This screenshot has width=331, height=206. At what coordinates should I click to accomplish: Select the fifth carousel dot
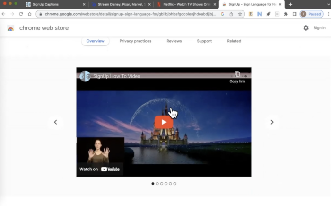tap(170, 184)
